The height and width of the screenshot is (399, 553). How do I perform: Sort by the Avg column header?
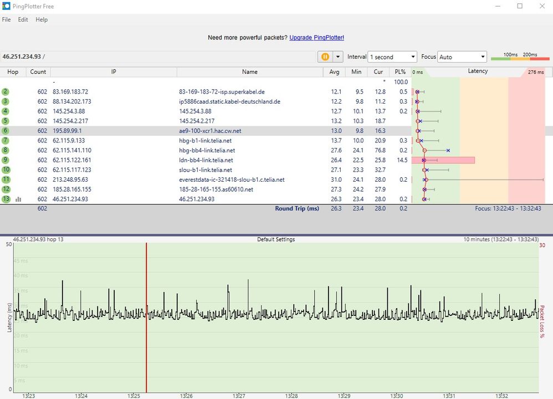[334, 71]
